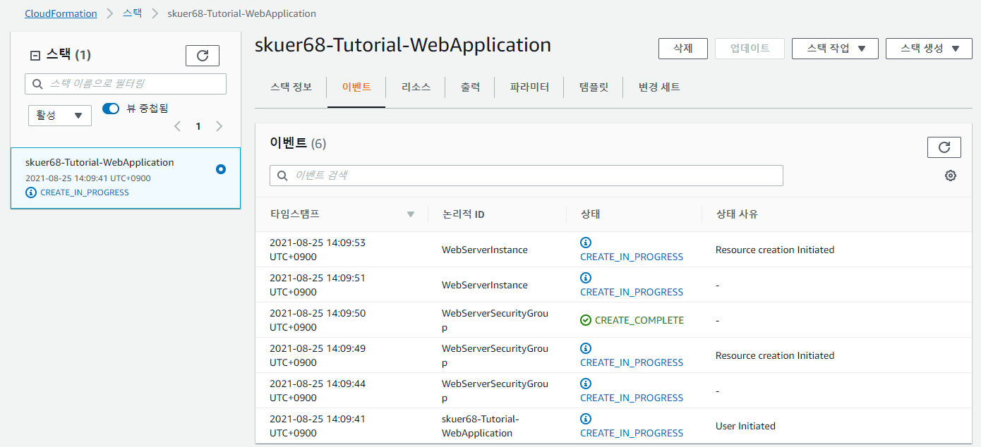
Task: Click WebServerInstance in the 14:09:51 row
Action: [485, 285]
